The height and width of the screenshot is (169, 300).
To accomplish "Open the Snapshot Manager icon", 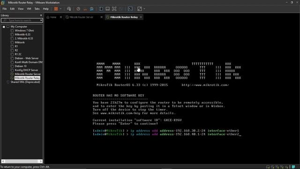I will pyautogui.click(x=92, y=9).
